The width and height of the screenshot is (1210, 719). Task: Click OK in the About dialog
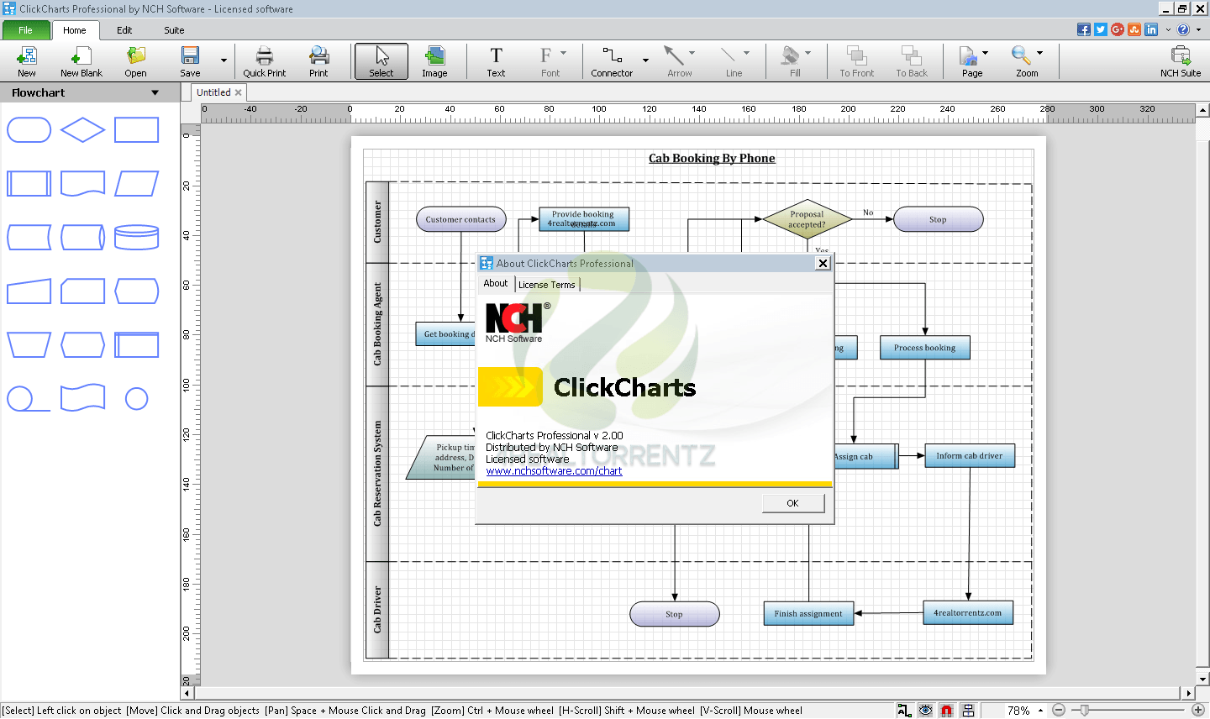pyautogui.click(x=793, y=503)
